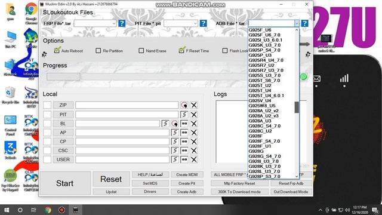Click the Reset button
This screenshot has width=382, height=215.
pyautogui.click(x=111, y=179)
